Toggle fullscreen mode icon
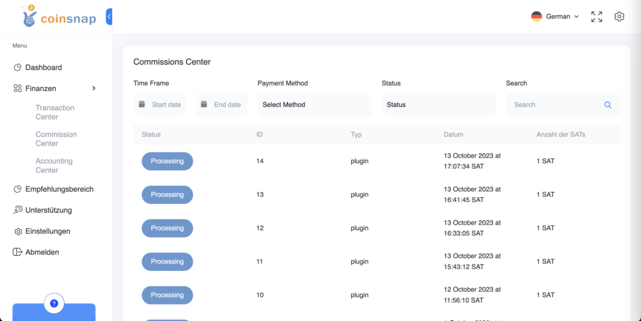641x321 pixels. click(597, 17)
